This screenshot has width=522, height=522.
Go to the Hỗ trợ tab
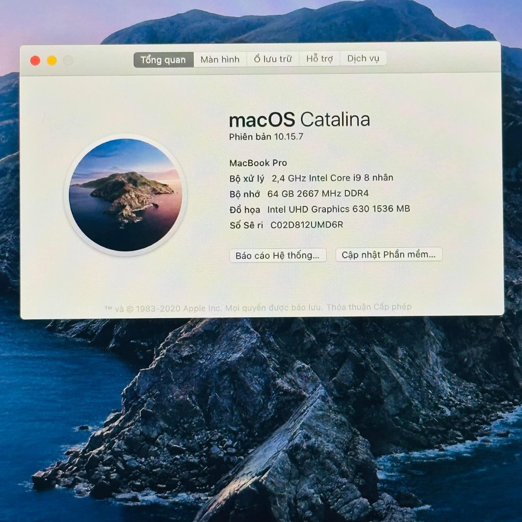click(x=319, y=59)
